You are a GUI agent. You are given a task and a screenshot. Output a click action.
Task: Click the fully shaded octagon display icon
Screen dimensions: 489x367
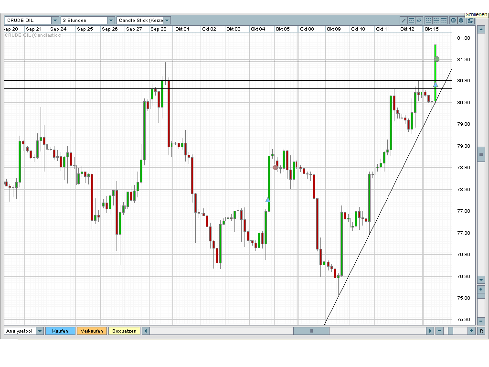point(461,20)
